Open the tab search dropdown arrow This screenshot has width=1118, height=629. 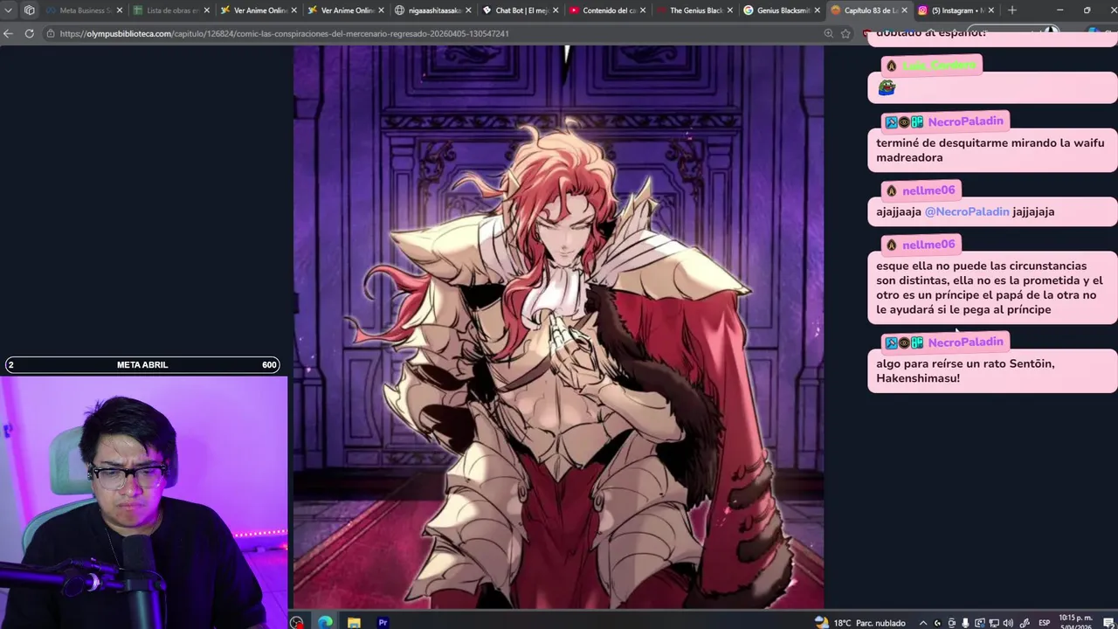tap(9, 10)
